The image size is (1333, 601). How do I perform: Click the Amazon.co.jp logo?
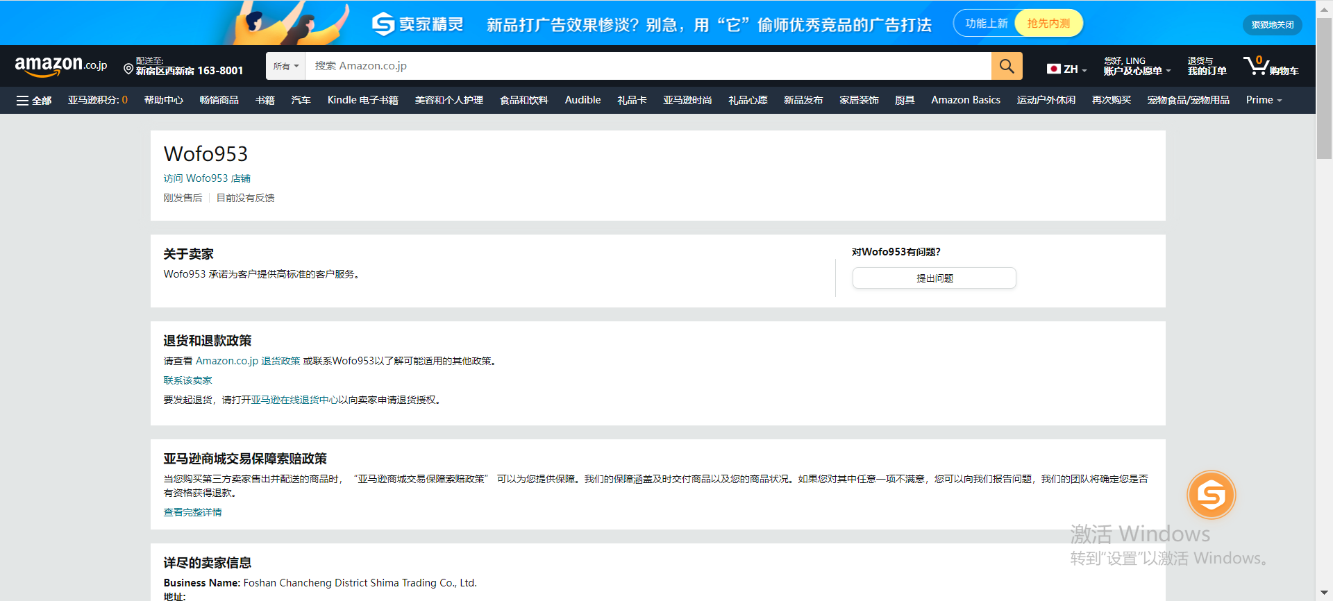pyautogui.click(x=61, y=66)
